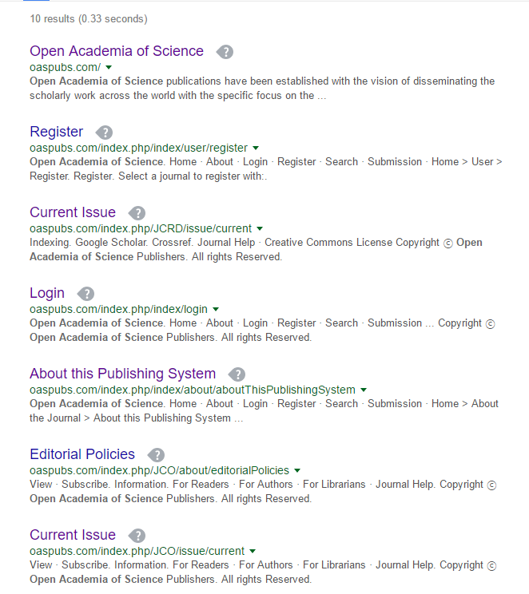
Task: Open the Current Issue result for JCO
Action: coord(73,535)
